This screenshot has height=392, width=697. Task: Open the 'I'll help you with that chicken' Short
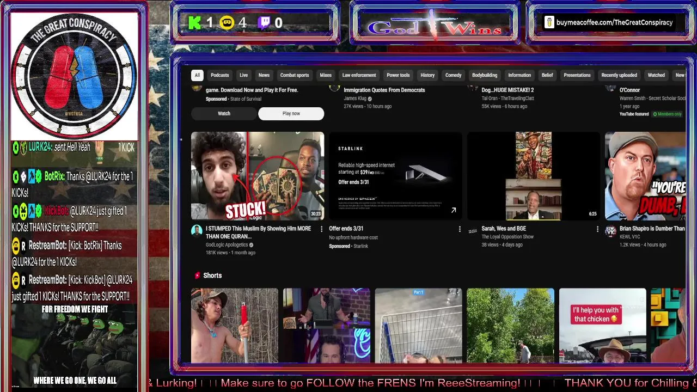pos(602,325)
